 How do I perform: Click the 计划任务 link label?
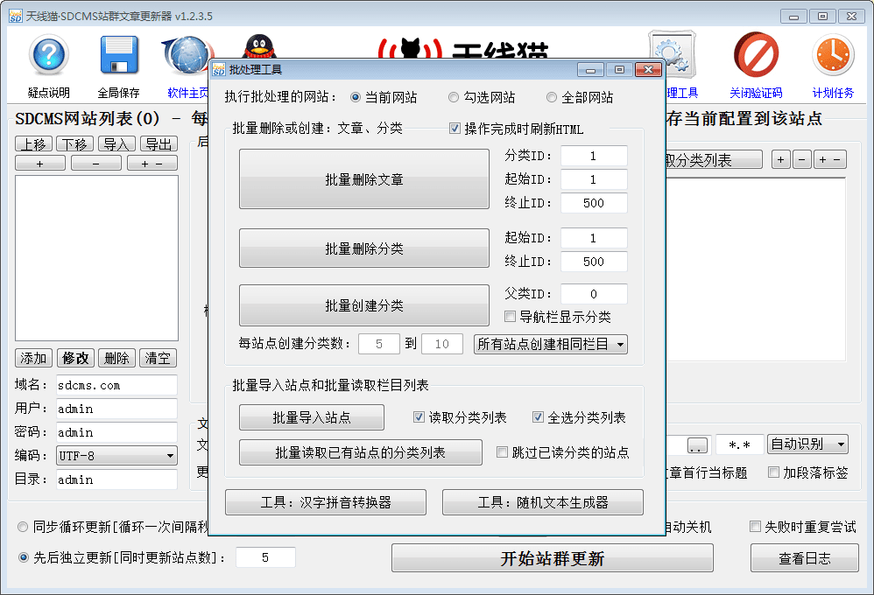[833, 93]
